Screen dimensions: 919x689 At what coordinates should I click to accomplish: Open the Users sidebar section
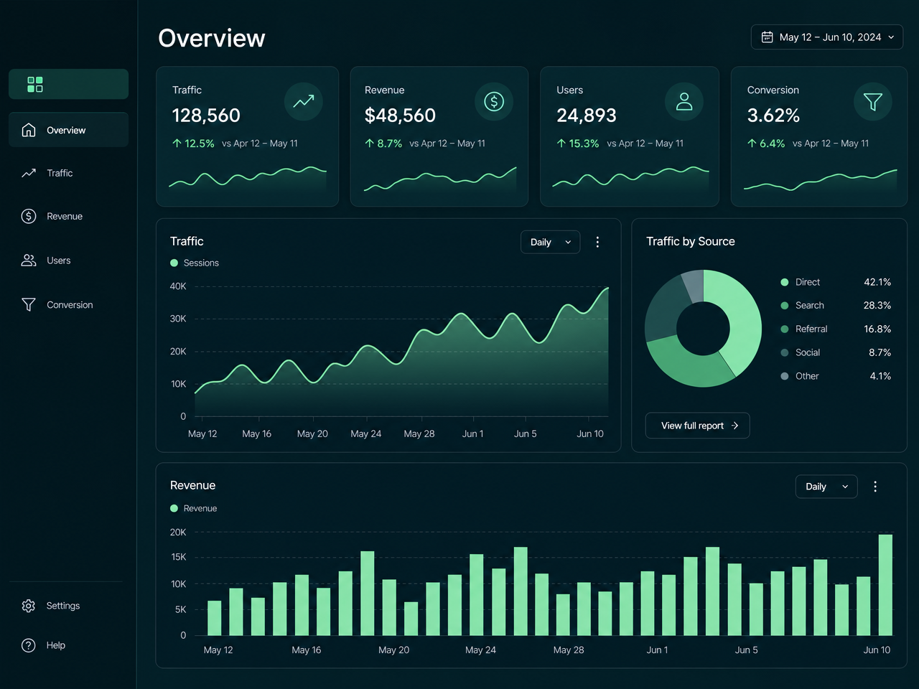click(69, 261)
